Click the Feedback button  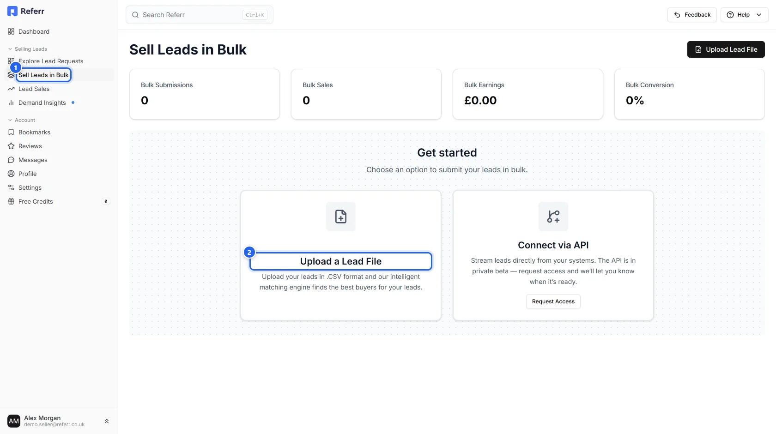click(692, 15)
